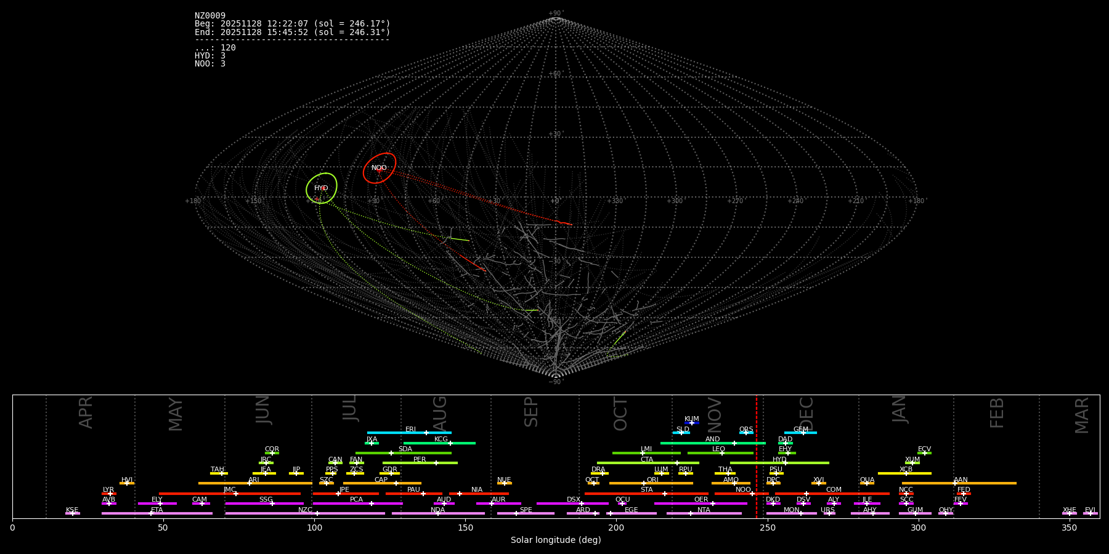This screenshot has width=1109, height=554.
Task: Select the AAN shower bar in the timeline
Action: tap(959, 483)
